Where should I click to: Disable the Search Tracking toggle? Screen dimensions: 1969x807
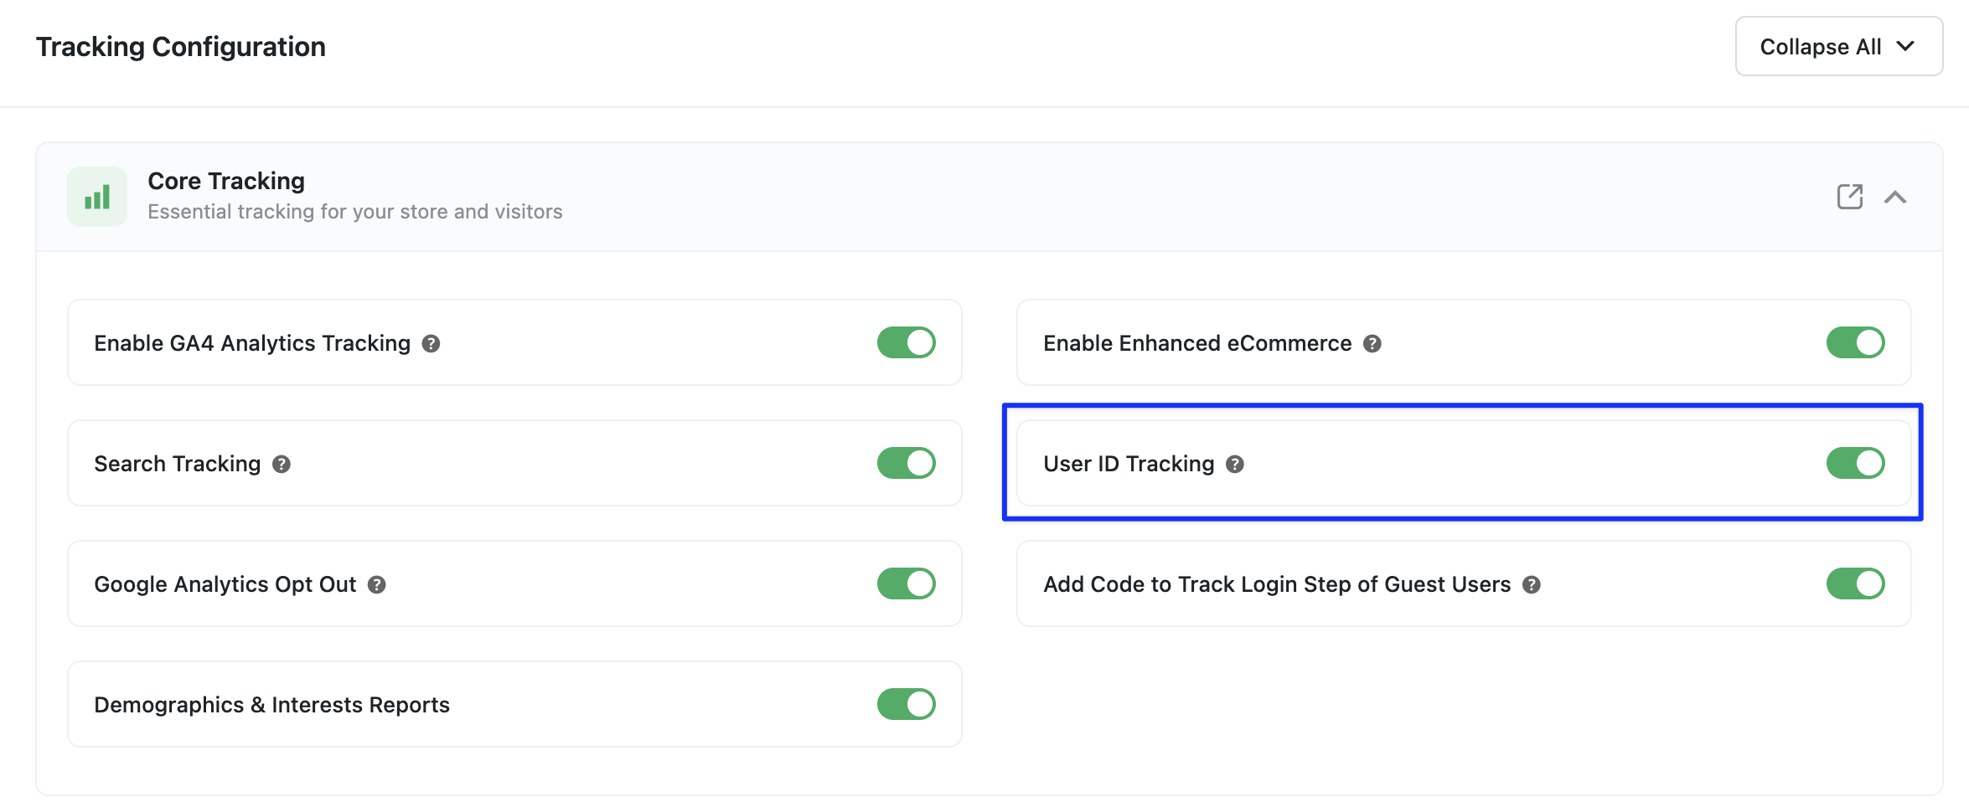point(907,463)
